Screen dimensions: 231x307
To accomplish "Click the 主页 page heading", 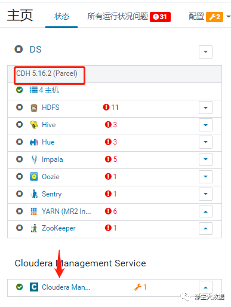I will (x=20, y=16).
